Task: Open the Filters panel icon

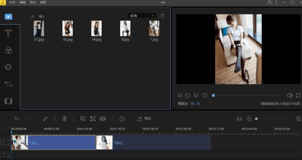Action: point(8,50)
